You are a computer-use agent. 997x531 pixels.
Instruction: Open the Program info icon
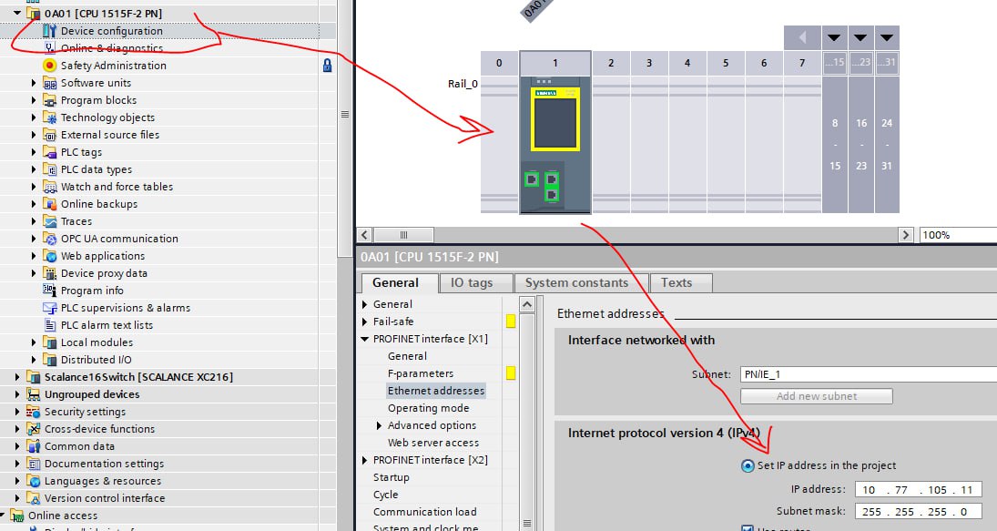tap(49, 290)
